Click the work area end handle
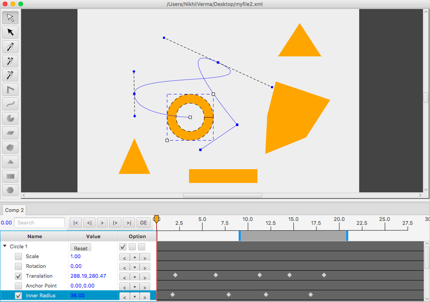430x302 pixels. (347, 236)
